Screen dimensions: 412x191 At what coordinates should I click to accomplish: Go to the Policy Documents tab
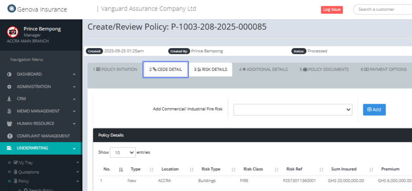(x=324, y=69)
